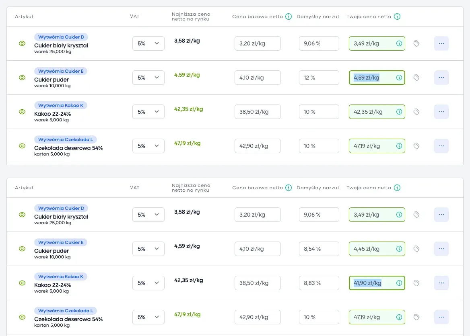Click info icon beside Cena bazowa netto, upper table
This screenshot has width=470, height=336.
(x=289, y=16)
